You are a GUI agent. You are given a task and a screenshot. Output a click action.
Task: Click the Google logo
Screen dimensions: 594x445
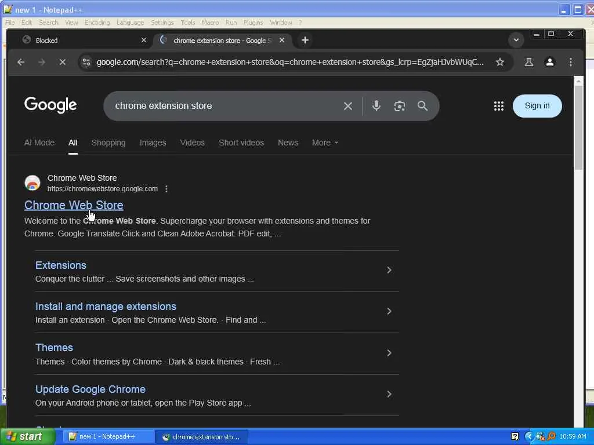(50, 105)
